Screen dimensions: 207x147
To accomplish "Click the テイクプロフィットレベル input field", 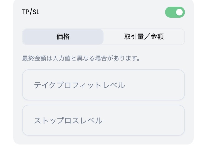I will (x=104, y=85).
